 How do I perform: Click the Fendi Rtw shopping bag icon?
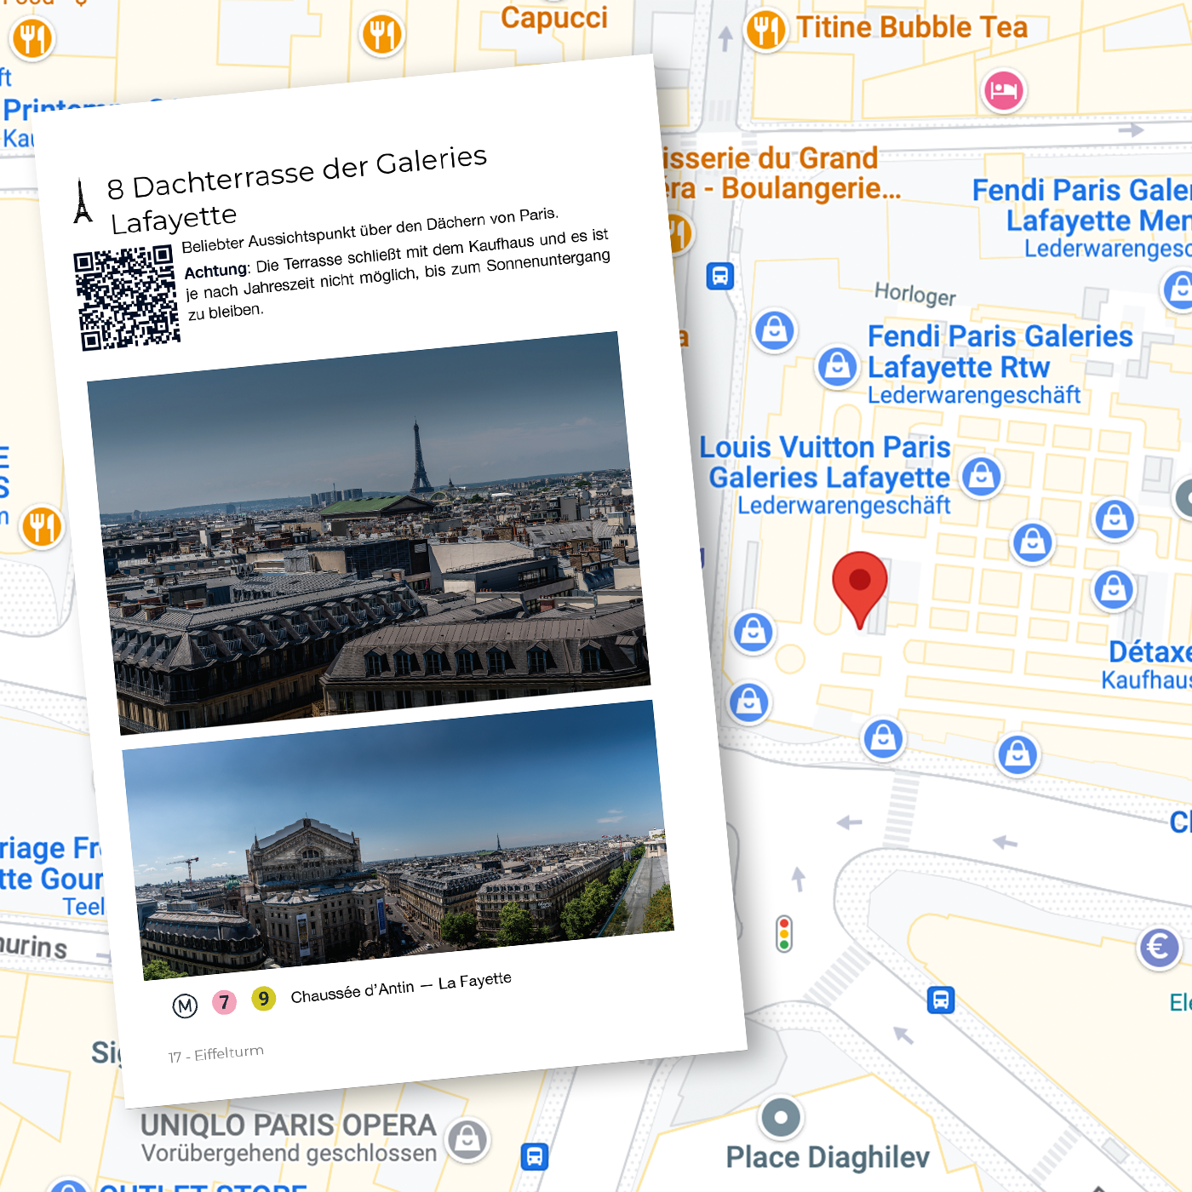pos(838,367)
